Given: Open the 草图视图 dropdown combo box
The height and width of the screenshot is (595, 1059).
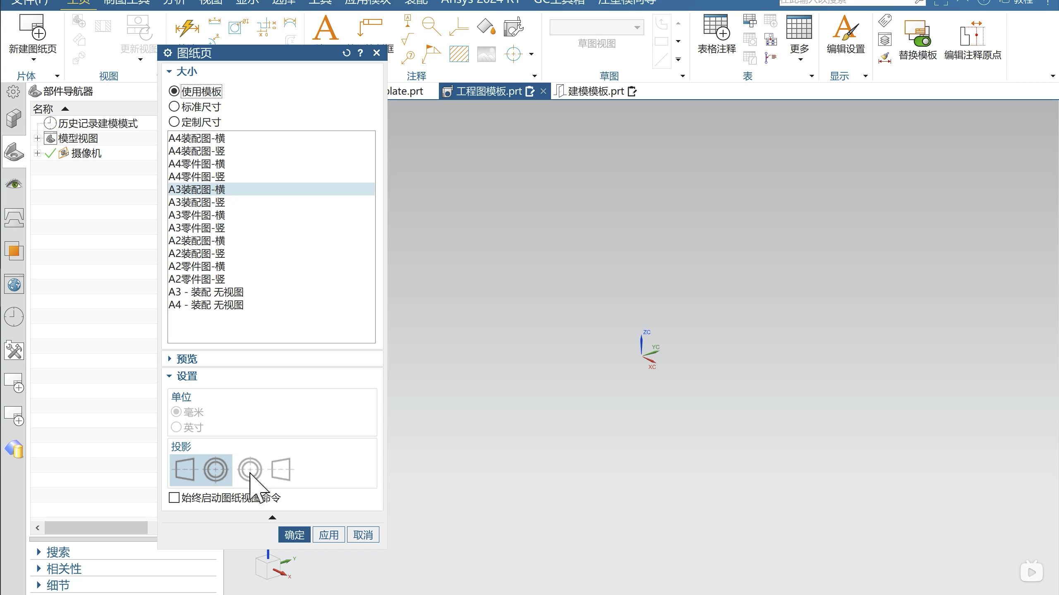Looking at the screenshot, I should (x=597, y=28).
